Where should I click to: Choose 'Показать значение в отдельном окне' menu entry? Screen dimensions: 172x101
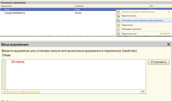point(144,12)
